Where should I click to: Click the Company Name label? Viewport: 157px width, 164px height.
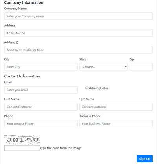tap(15, 9)
